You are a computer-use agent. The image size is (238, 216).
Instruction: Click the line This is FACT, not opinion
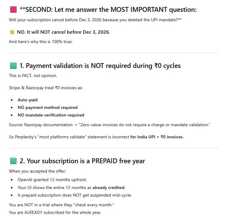(x=33, y=76)
